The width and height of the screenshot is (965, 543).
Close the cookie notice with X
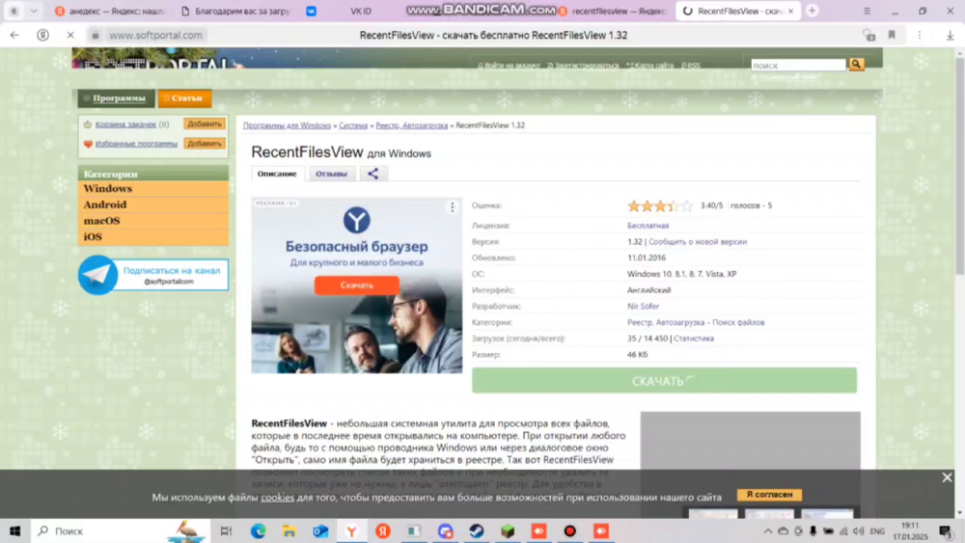(947, 477)
